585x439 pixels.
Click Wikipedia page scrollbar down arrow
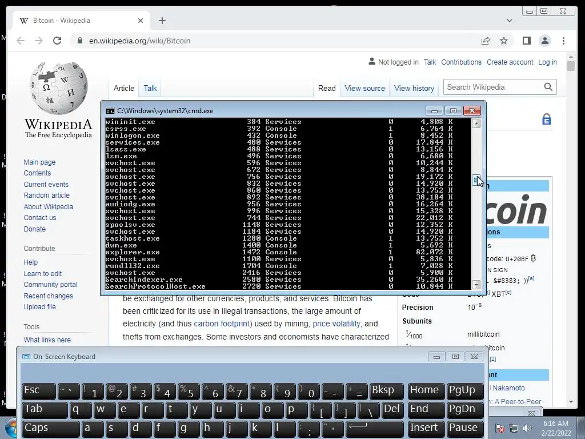[571, 402]
